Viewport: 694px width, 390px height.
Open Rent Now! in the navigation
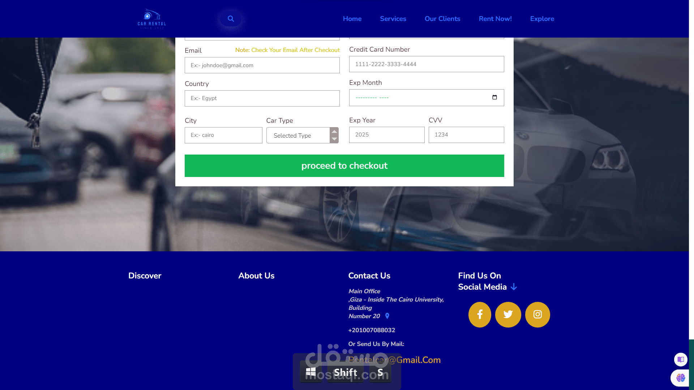click(495, 19)
